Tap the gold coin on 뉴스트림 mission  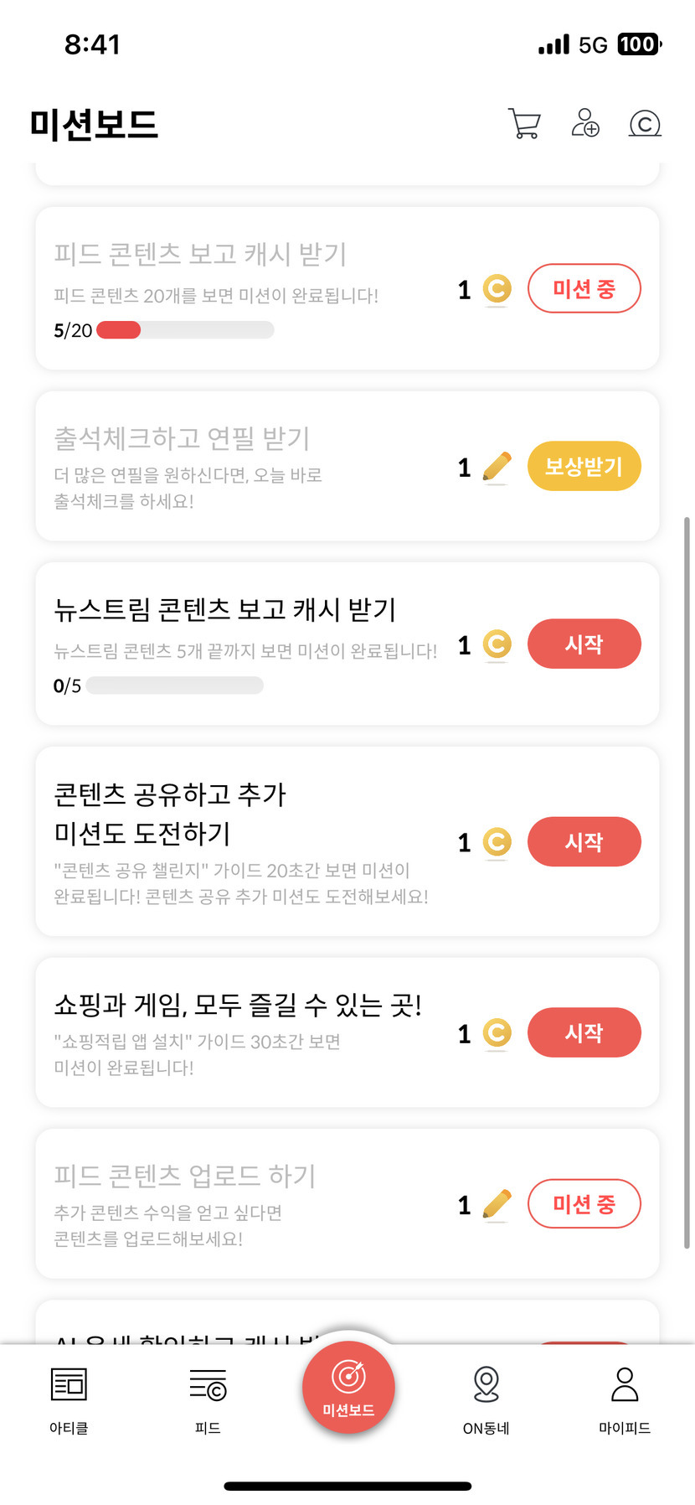click(x=497, y=644)
